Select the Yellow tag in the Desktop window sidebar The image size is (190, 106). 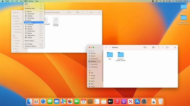click(94, 79)
